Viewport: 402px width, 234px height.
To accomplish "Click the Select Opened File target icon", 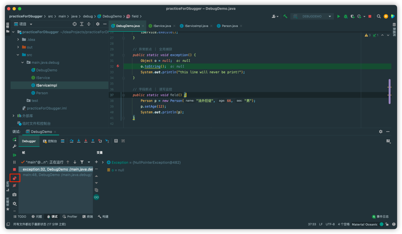I will pos(74,24).
